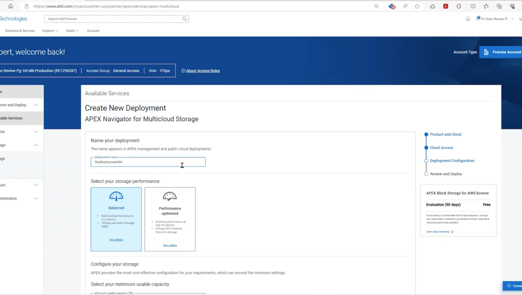Click the Dell Technologies logo
This screenshot has height=295, width=522.
coord(13,19)
